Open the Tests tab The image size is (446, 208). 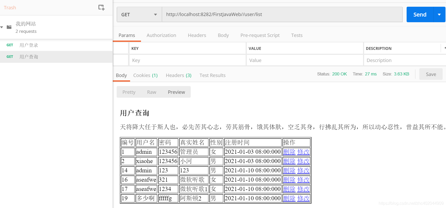296,35
